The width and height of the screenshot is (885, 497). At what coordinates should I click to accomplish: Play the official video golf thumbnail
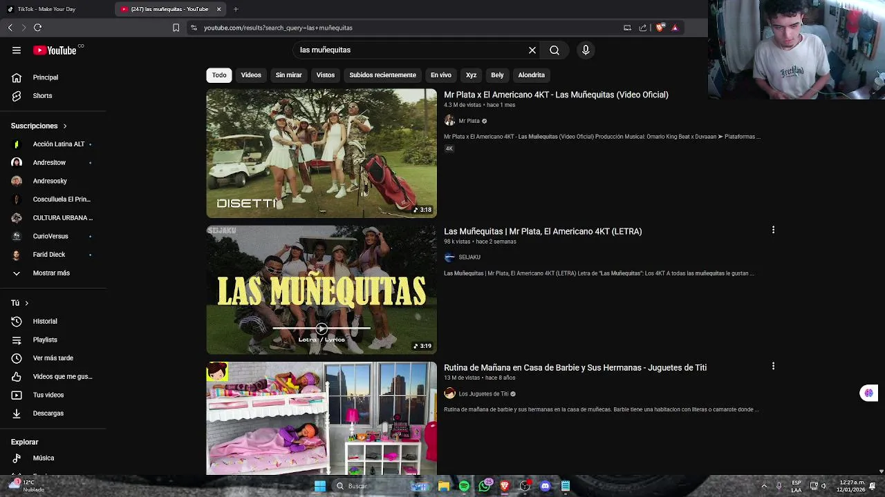tap(322, 153)
